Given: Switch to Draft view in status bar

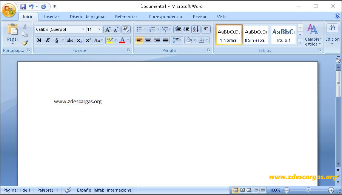Looking at the screenshot, I should pos(263,190).
